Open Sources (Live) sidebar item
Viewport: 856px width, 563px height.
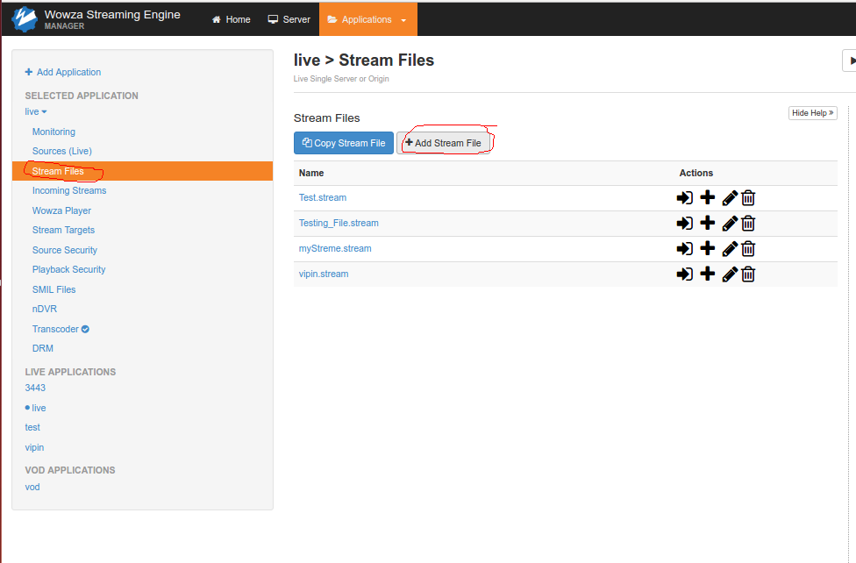[61, 151]
